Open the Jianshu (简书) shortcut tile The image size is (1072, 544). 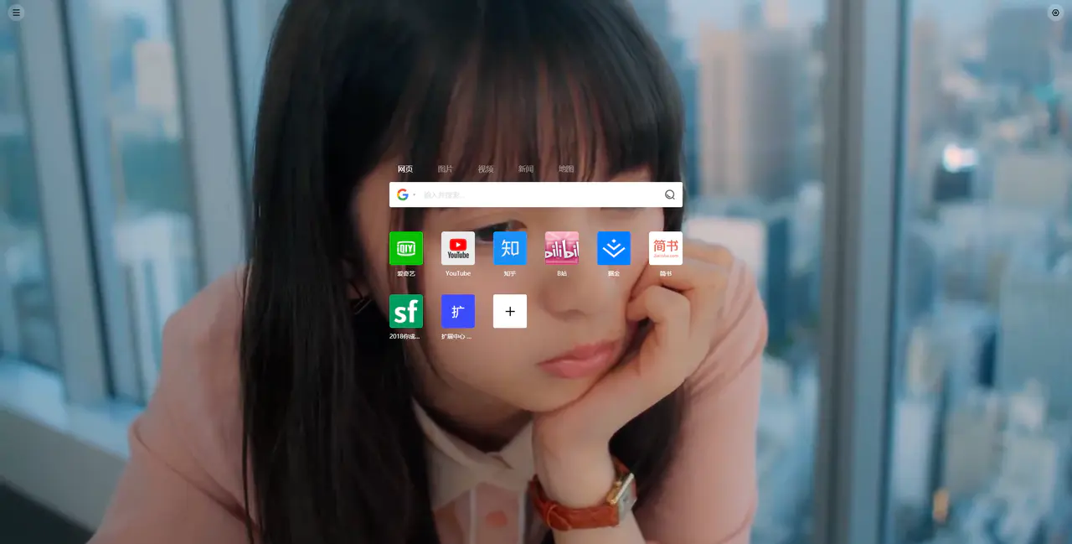[666, 248]
